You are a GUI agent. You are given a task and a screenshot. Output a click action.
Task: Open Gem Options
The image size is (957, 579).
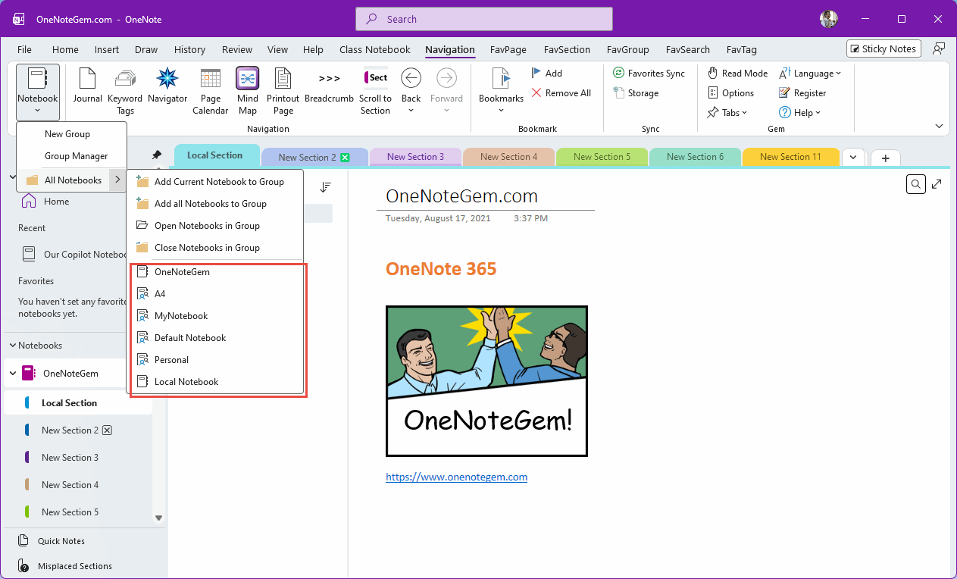pos(731,93)
